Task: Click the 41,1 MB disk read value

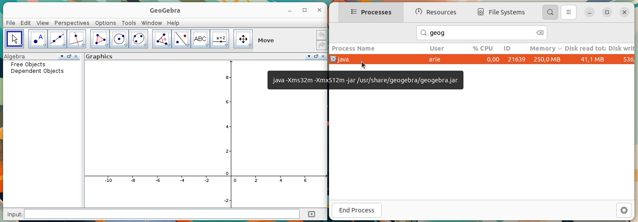Action: (592, 59)
